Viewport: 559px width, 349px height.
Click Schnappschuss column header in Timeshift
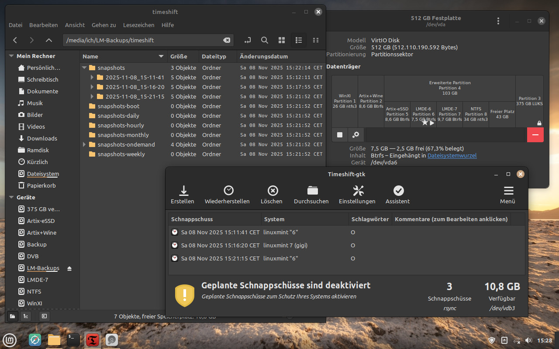click(x=215, y=219)
